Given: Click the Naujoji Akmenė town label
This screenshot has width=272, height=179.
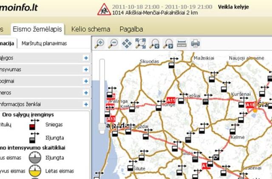Looking at the screenshot, I should coord(246,58).
